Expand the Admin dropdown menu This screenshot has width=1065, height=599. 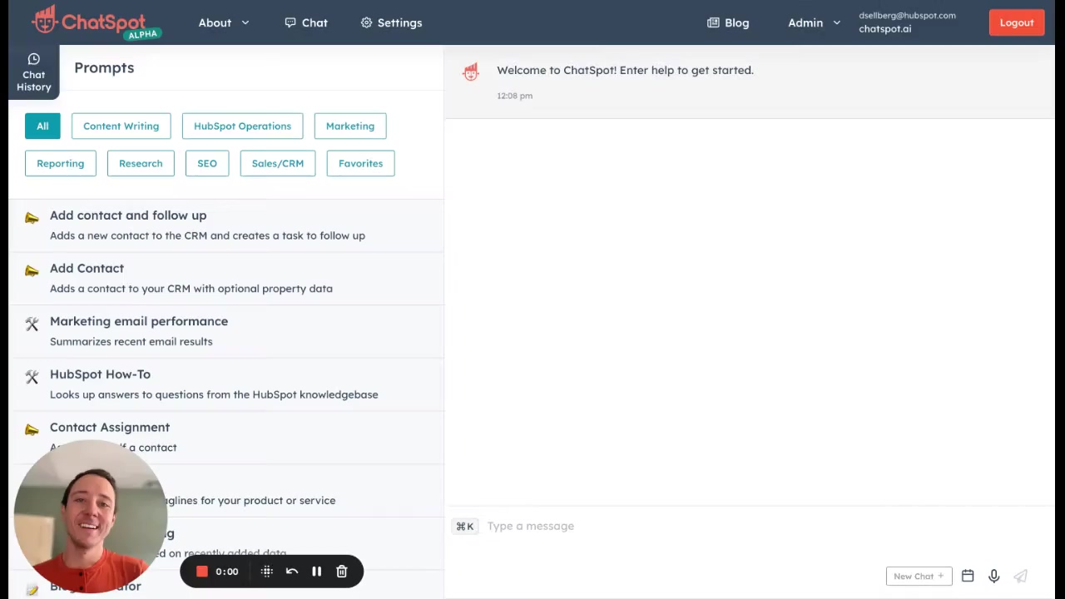pyautogui.click(x=814, y=22)
